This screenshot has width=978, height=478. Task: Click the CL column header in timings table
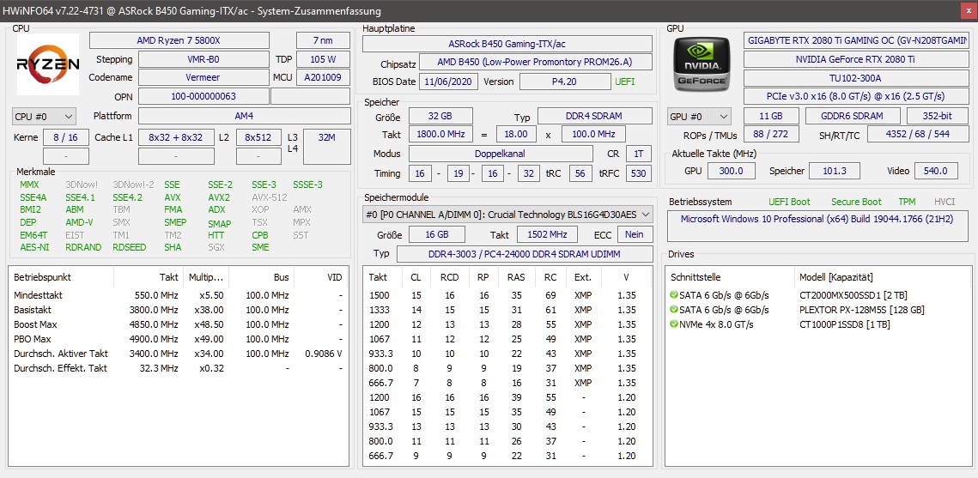416,276
